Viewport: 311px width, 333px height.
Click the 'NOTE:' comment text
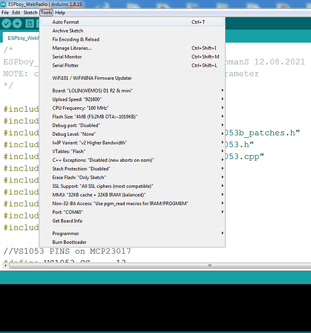[x=15, y=73]
